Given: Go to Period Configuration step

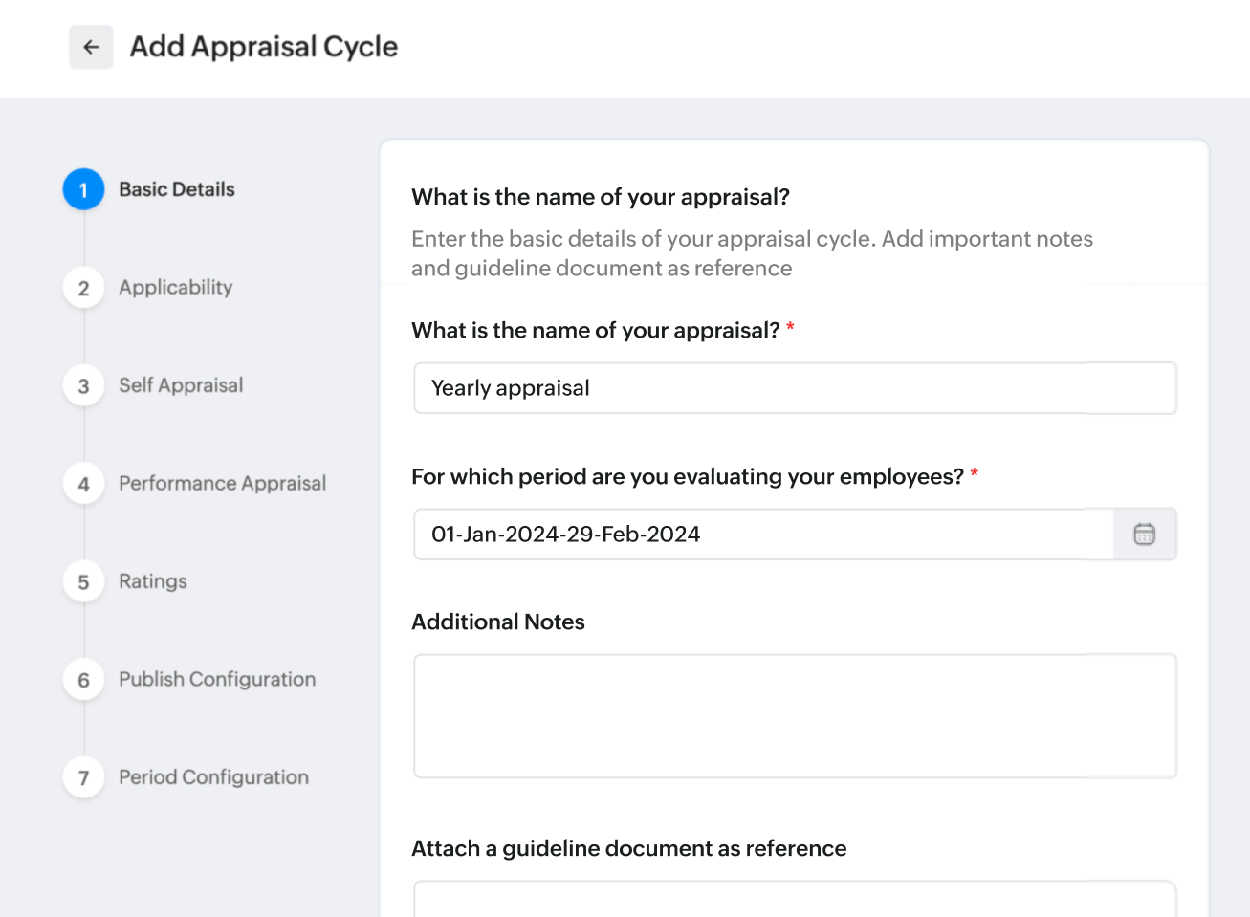Looking at the screenshot, I should coord(213,777).
